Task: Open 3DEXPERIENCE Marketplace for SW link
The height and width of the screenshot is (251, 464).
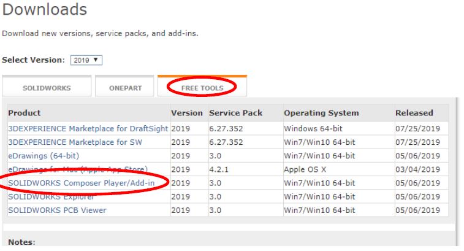Action: tap(75, 142)
